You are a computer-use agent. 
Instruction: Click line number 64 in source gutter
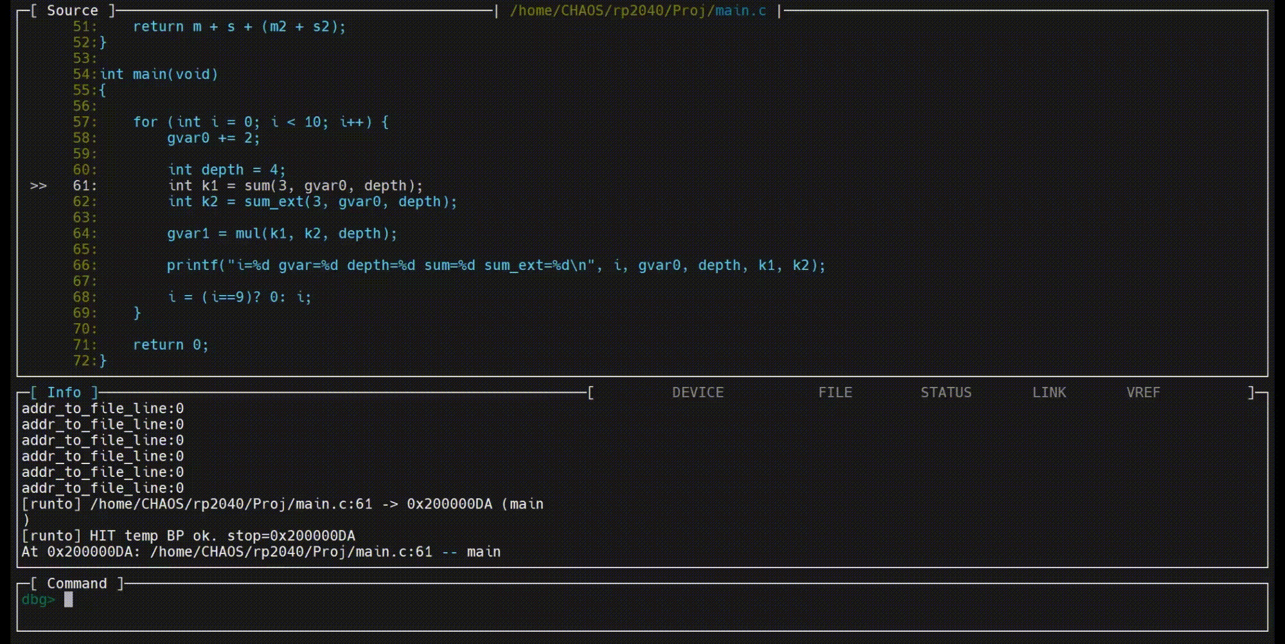[84, 233]
